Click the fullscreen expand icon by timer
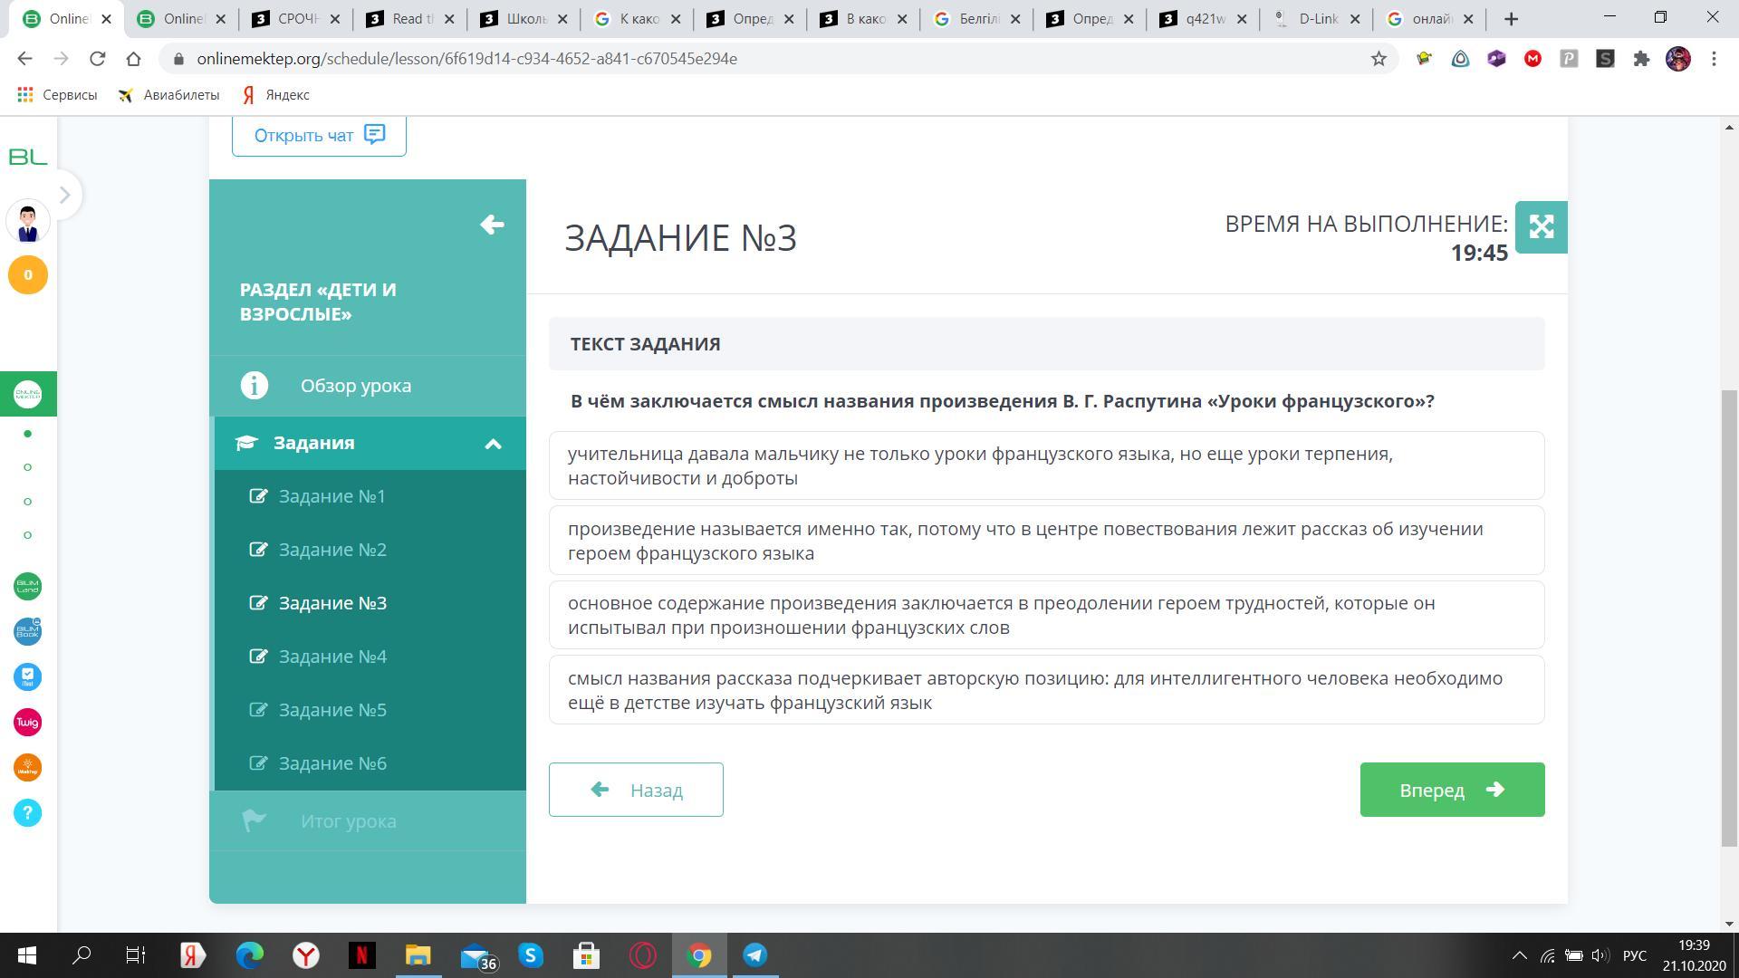 [1541, 226]
